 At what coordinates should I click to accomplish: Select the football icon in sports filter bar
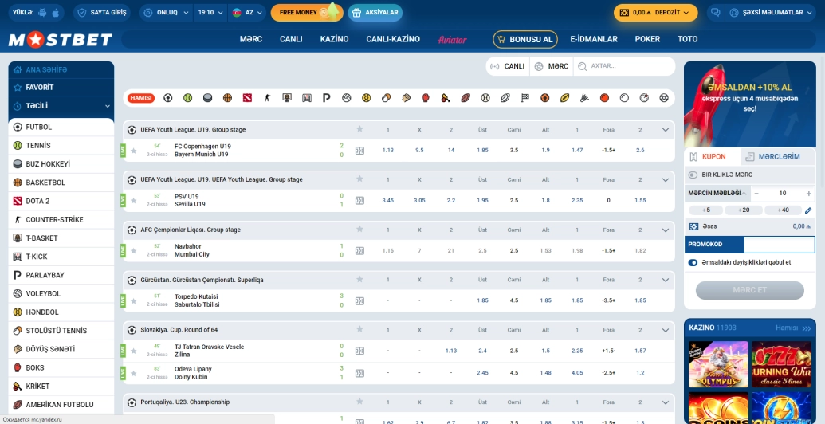(168, 98)
